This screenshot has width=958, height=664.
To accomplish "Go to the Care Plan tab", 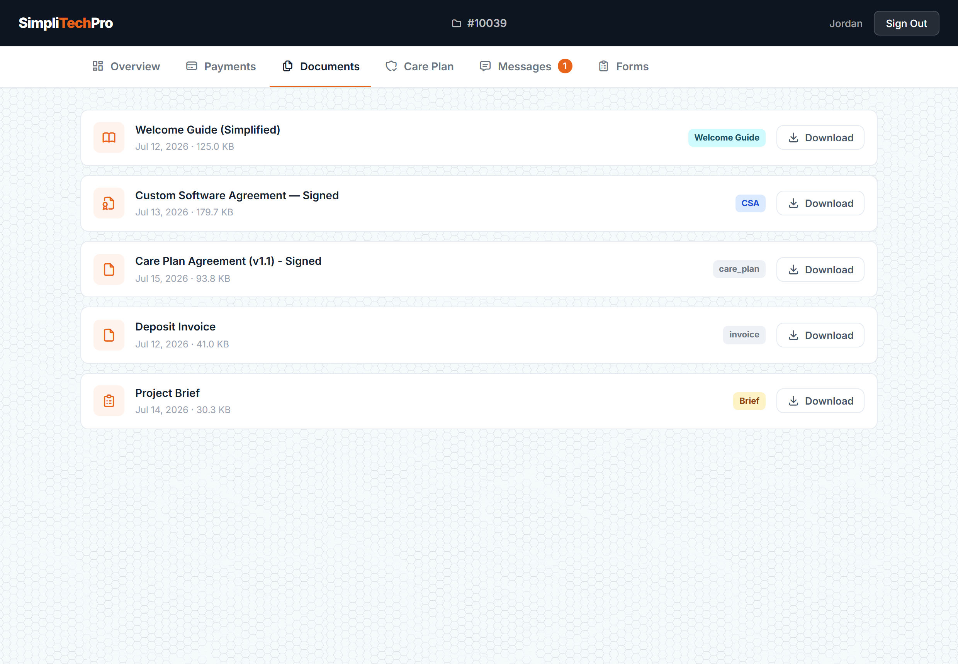I will tap(420, 66).
